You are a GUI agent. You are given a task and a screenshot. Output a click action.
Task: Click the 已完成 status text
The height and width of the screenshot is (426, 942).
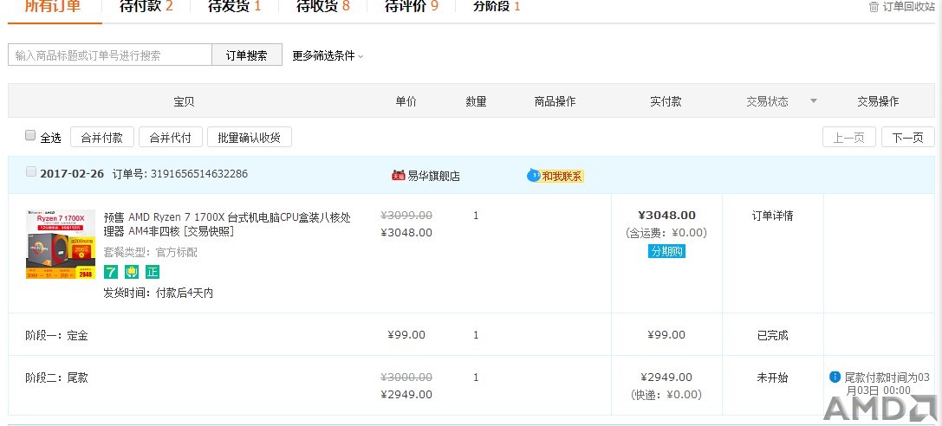(x=773, y=335)
